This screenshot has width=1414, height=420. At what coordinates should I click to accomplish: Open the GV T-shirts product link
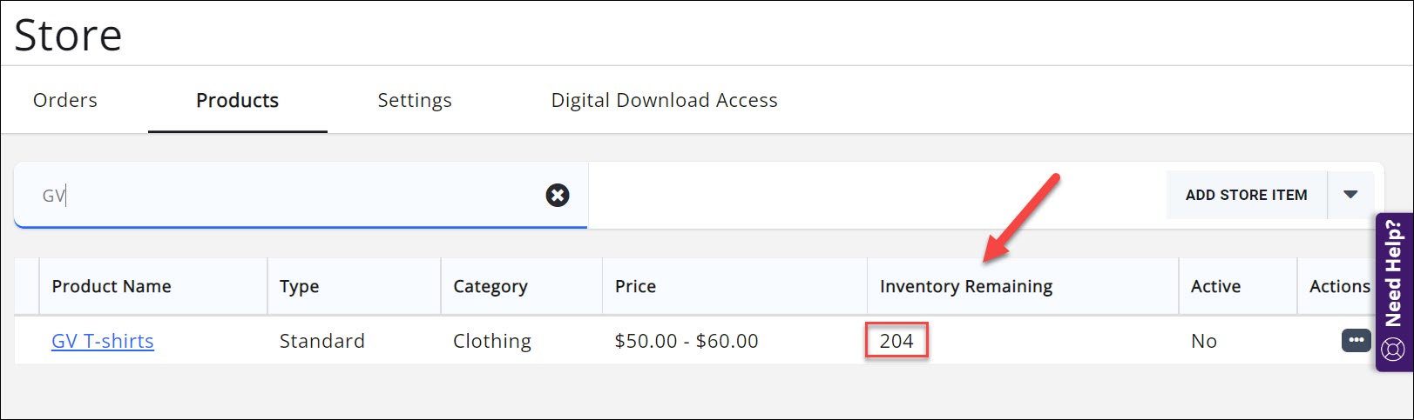click(103, 341)
